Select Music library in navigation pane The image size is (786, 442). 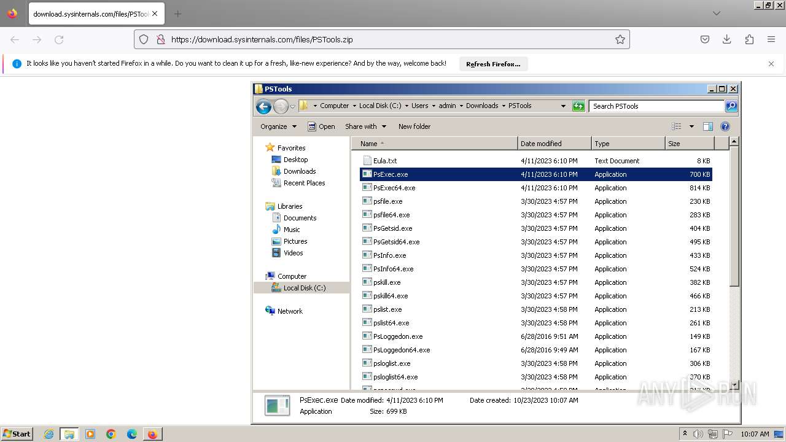tap(292, 230)
